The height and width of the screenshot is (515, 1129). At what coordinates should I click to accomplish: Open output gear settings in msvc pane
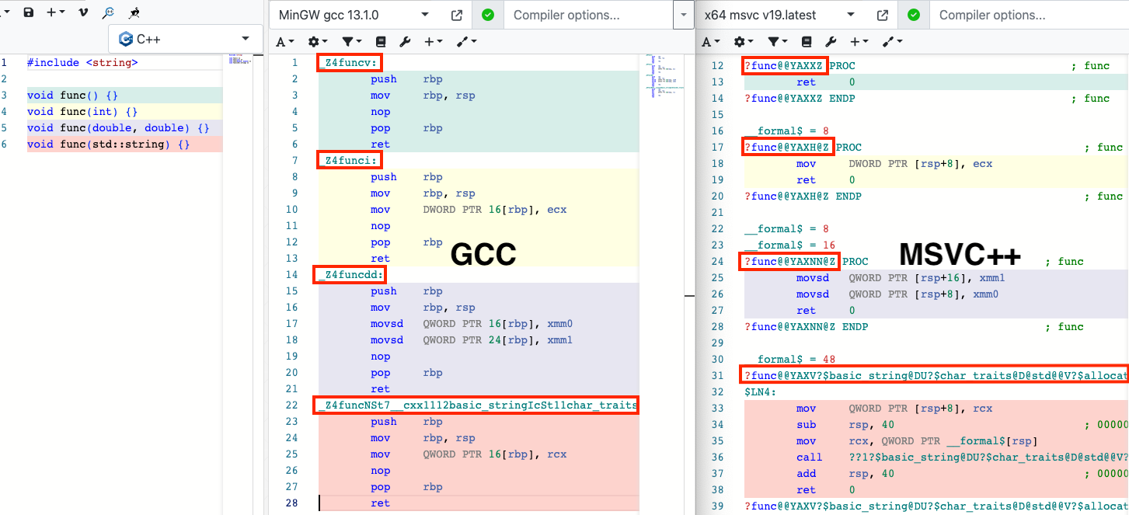pos(743,42)
